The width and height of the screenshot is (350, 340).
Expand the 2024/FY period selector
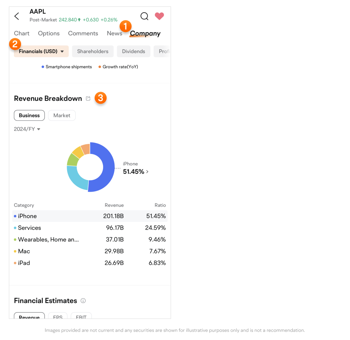pyautogui.click(x=27, y=129)
